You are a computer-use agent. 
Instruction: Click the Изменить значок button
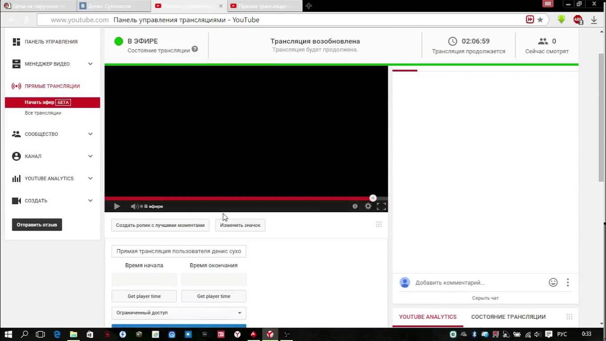tap(240, 225)
